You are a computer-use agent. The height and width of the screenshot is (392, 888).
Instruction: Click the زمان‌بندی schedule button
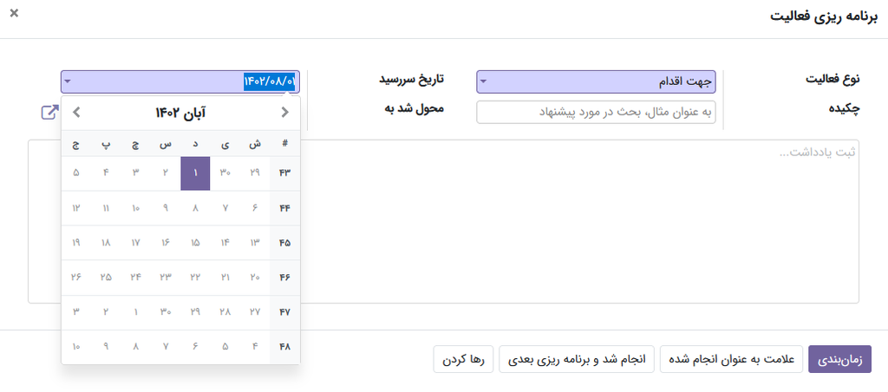click(x=839, y=359)
